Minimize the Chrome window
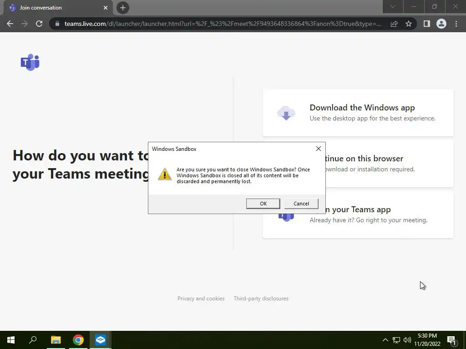This screenshot has width=466, height=349. point(413,6)
